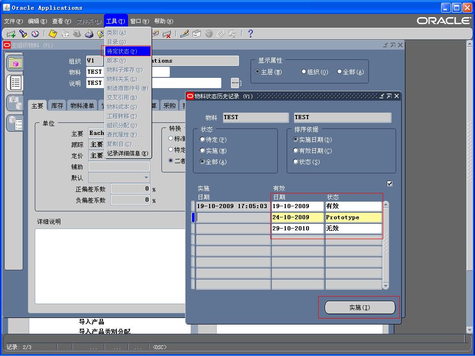475x356 pixels.
Task: Click the 记录: 2/3 status bar text
Action: (19, 347)
